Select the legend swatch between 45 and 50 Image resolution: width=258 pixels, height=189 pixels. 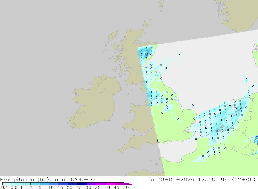pyautogui.click(x=120, y=184)
